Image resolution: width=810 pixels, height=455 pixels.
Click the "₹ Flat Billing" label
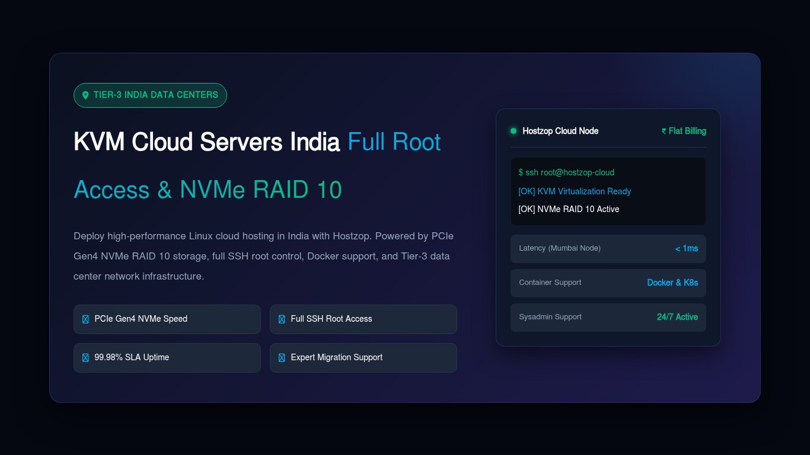point(684,131)
